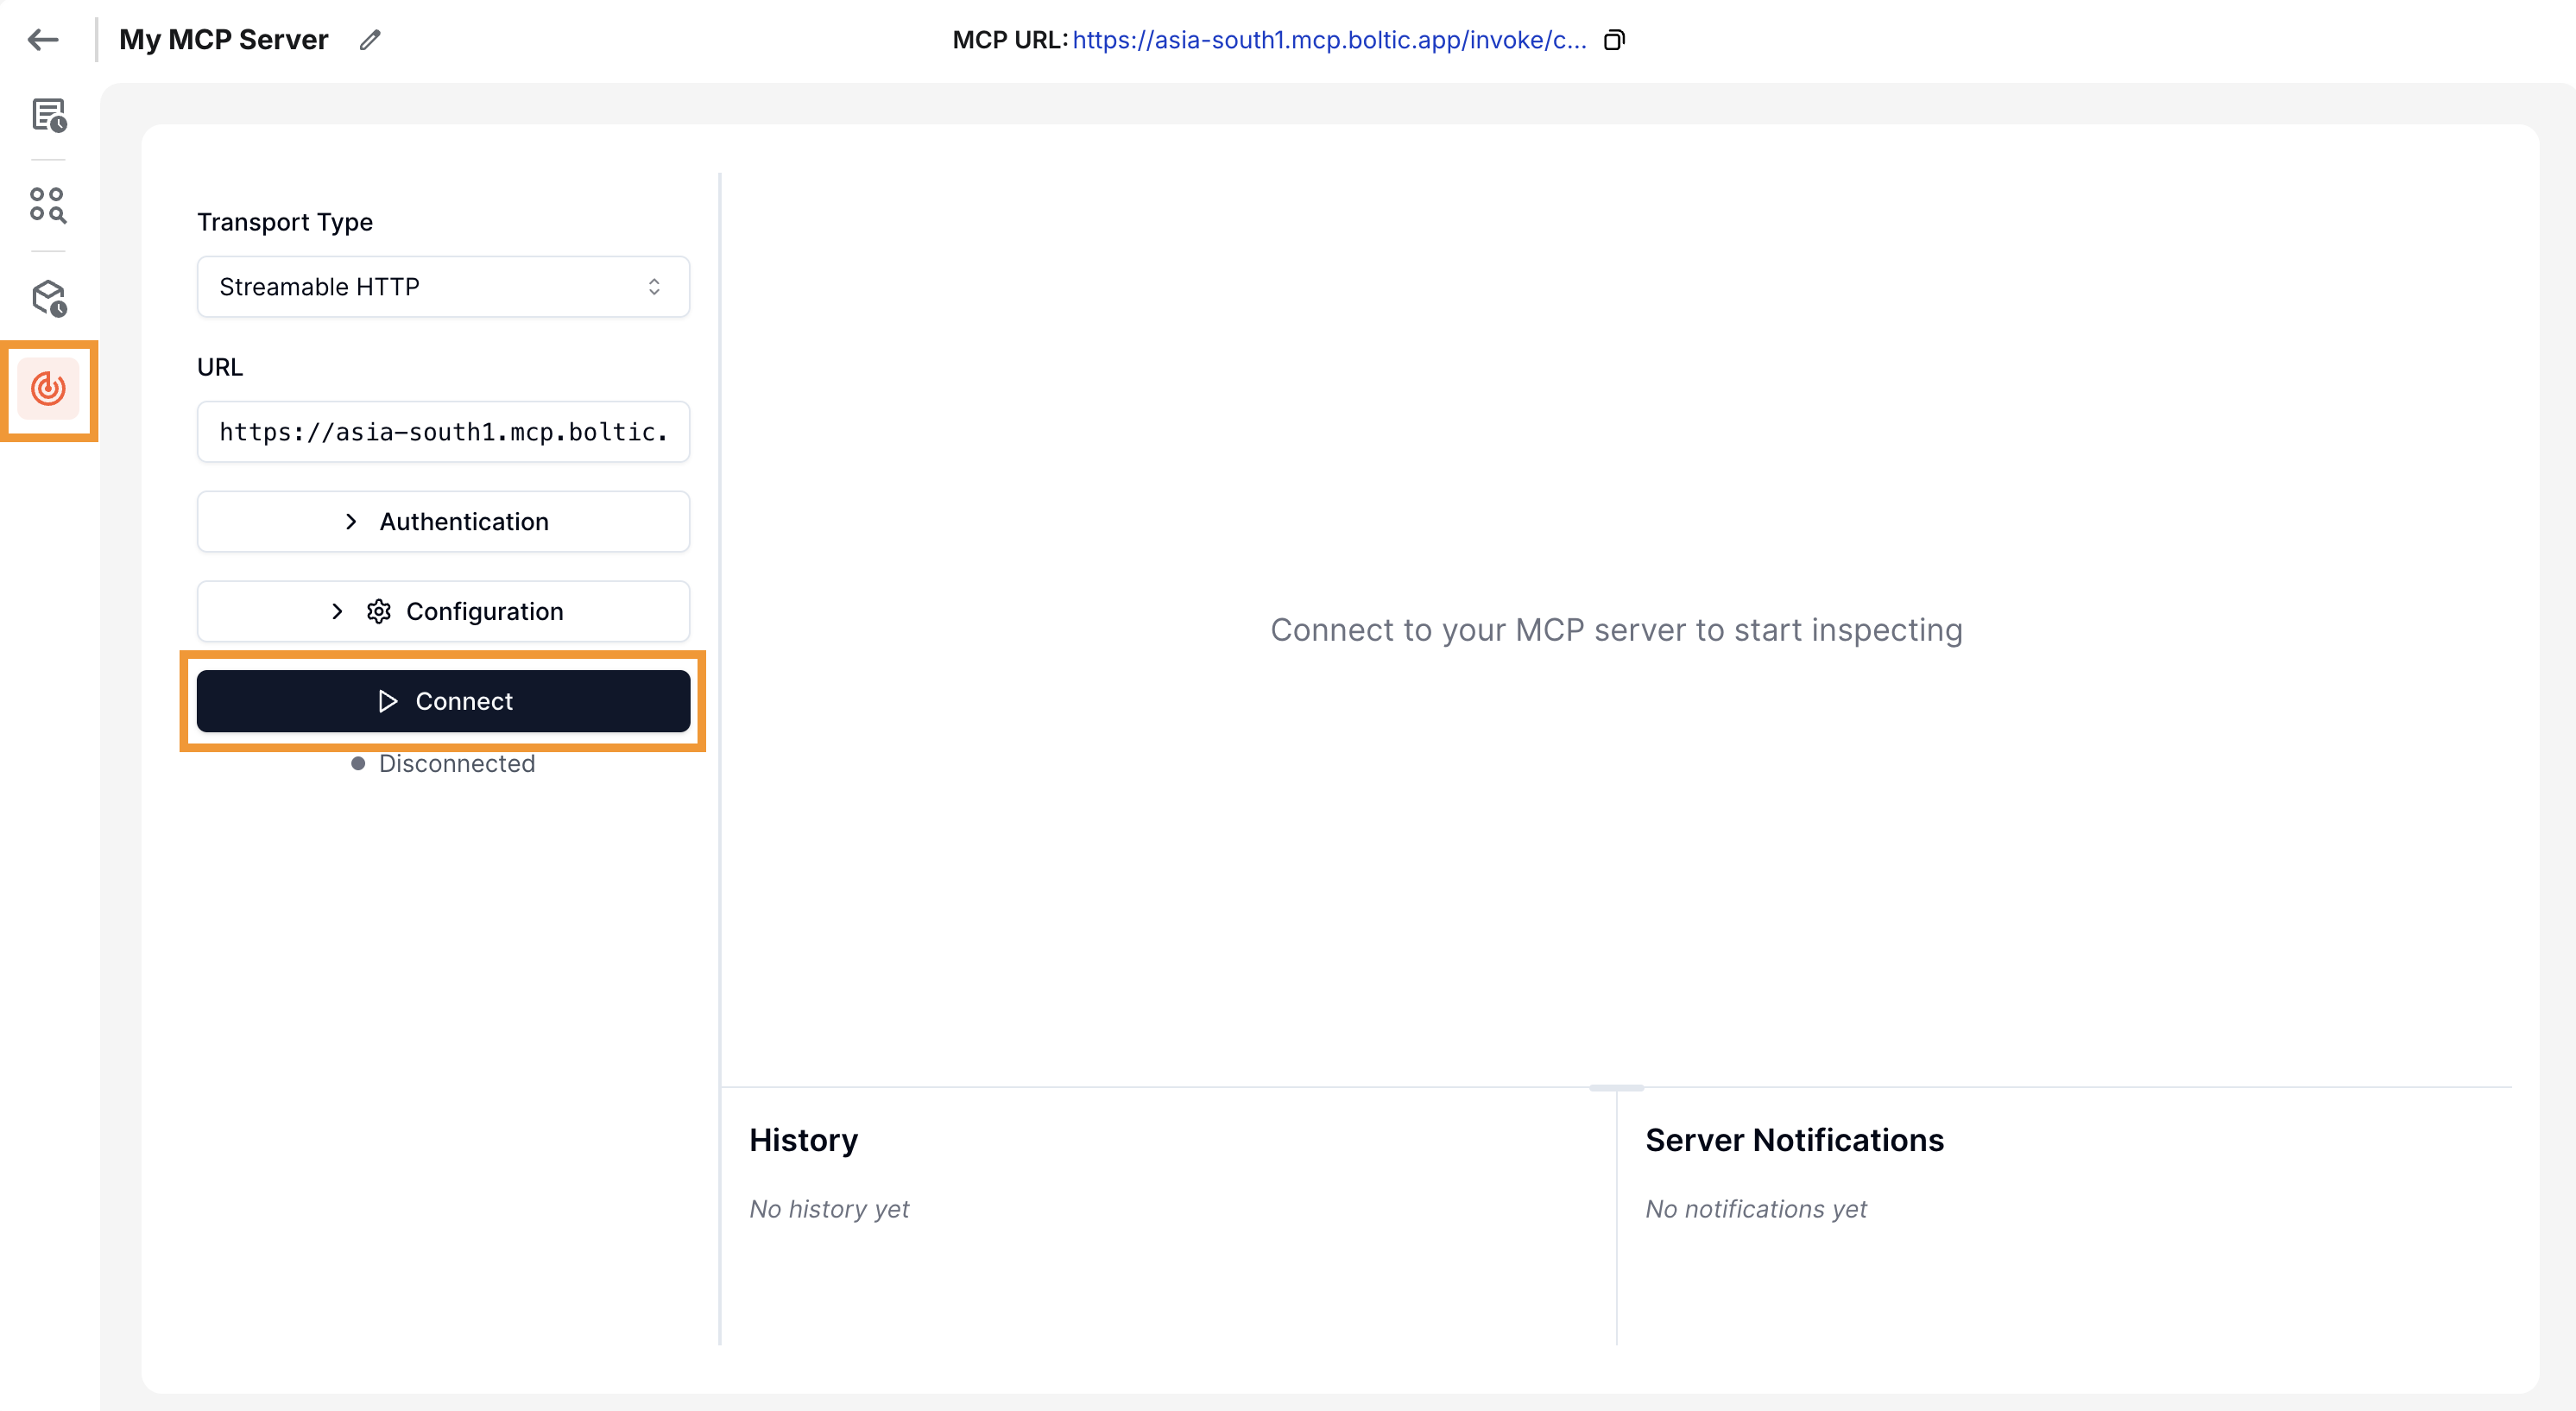Click the Disconnected status indicator

click(443, 764)
